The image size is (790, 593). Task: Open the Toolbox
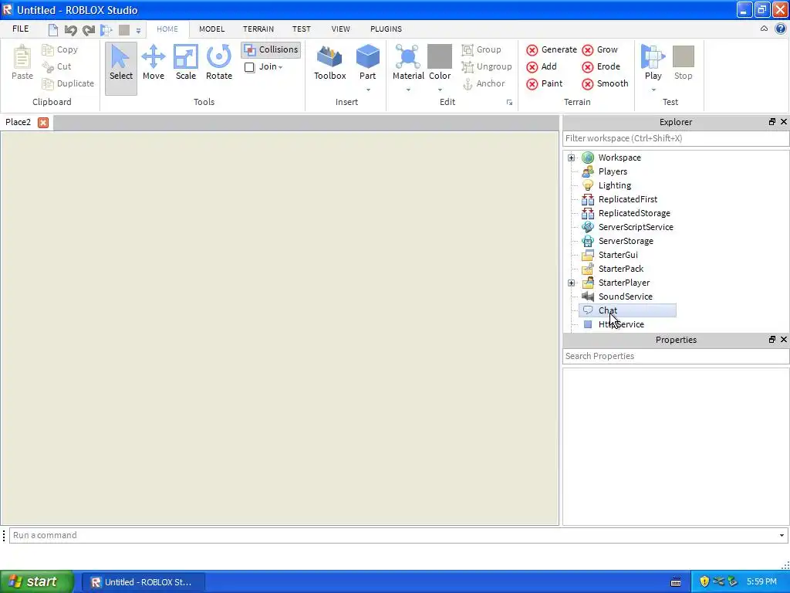[330, 63]
